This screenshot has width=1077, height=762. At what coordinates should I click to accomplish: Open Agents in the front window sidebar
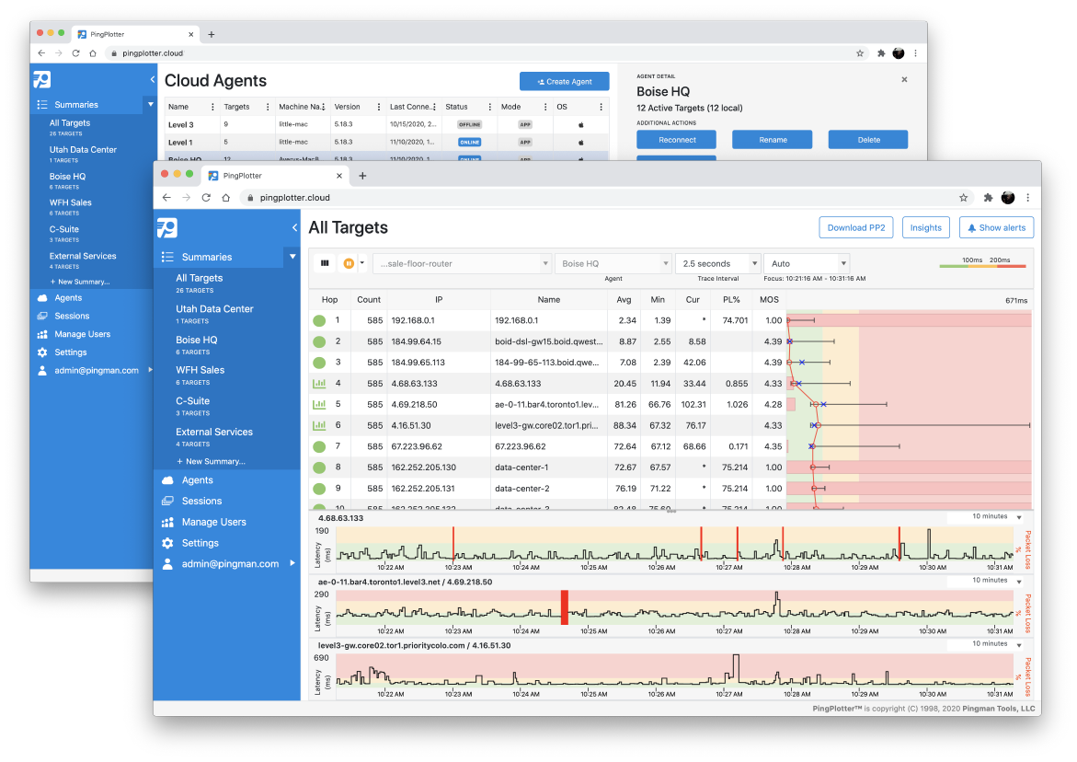(x=197, y=480)
